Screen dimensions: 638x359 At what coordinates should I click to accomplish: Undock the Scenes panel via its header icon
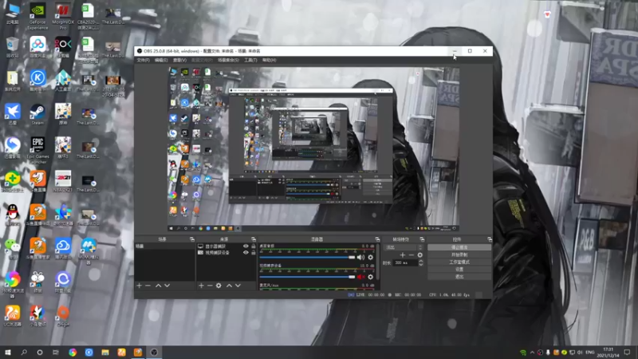[x=192, y=239]
